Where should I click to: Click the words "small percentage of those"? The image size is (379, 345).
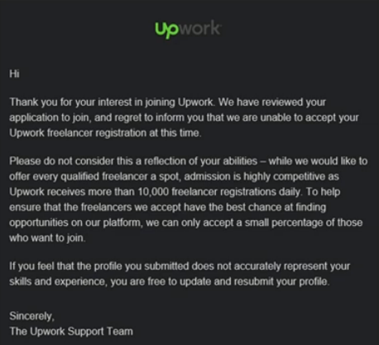pos(304,223)
